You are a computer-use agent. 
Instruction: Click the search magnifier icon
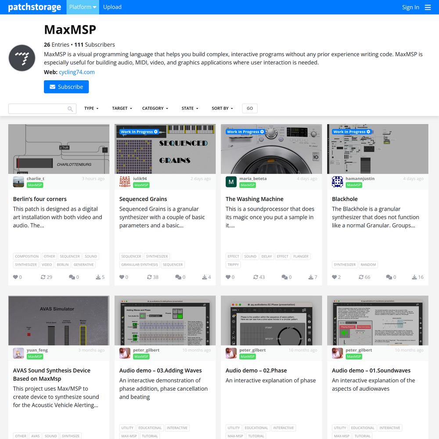70,108
